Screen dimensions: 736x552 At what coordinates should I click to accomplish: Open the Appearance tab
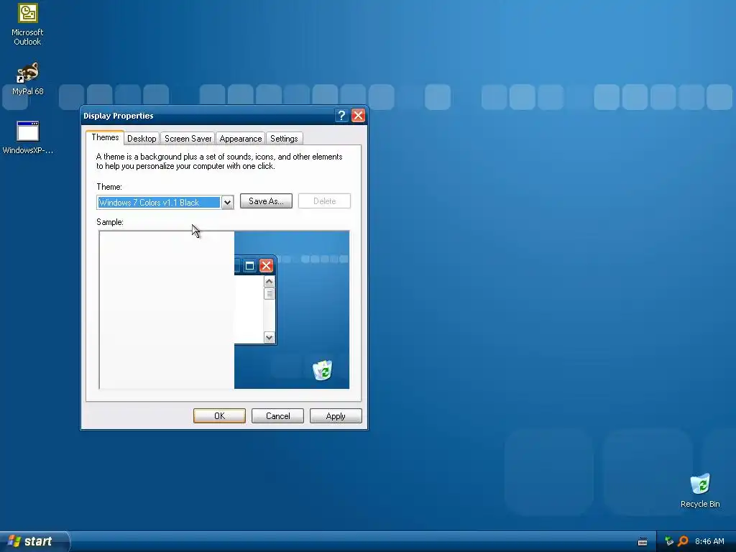[240, 139]
